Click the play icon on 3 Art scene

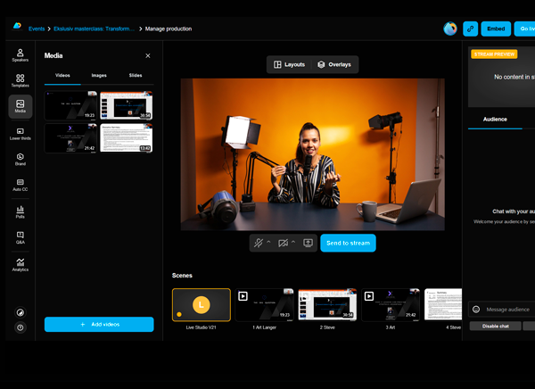pos(369,295)
